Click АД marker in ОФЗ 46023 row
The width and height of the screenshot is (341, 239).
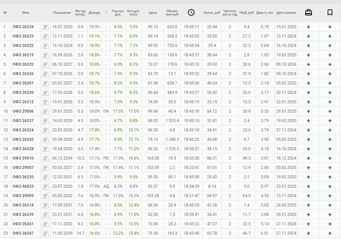106,186
